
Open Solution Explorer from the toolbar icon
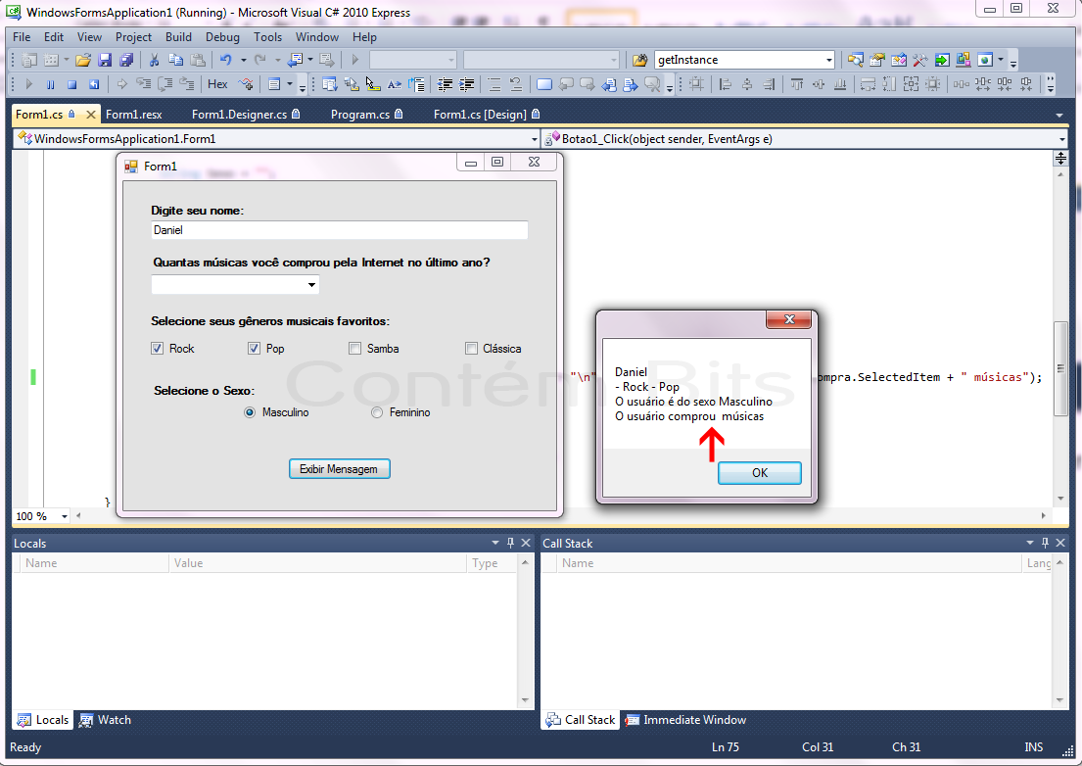pyautogui.click(x=856, y=60)
